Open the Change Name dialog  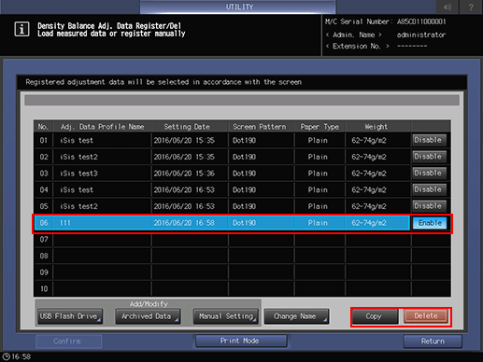click(x=296, y=316)
